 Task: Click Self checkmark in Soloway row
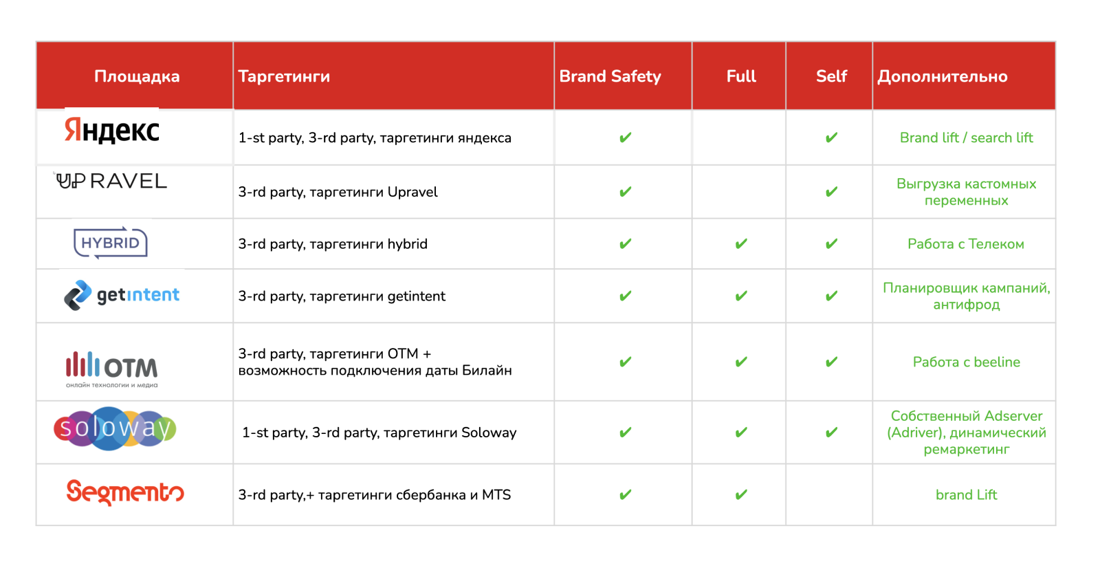831,433
